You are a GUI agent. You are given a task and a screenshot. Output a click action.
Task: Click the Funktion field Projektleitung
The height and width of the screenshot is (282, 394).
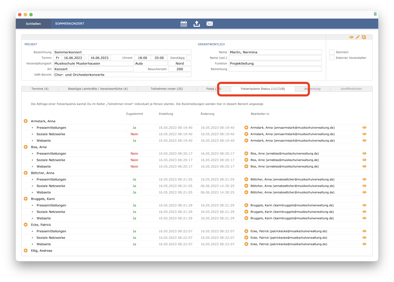click(275, 63)
